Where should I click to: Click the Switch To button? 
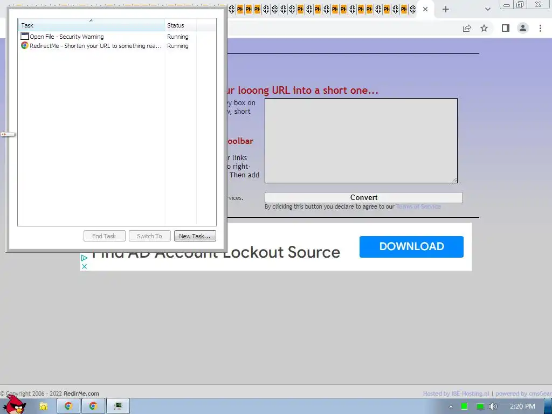click(x=150, y=236)
